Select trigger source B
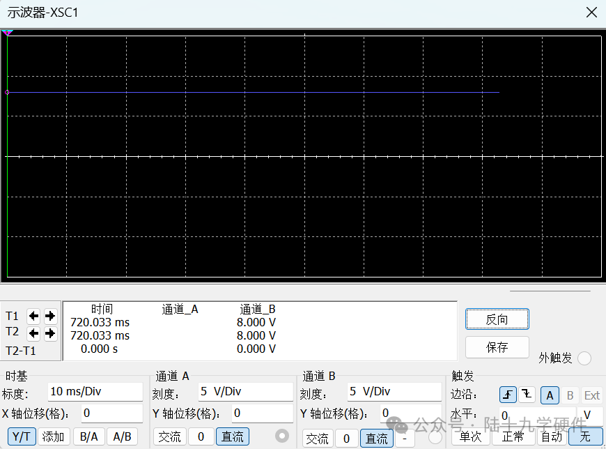606x449 pixels. [570, 395]
